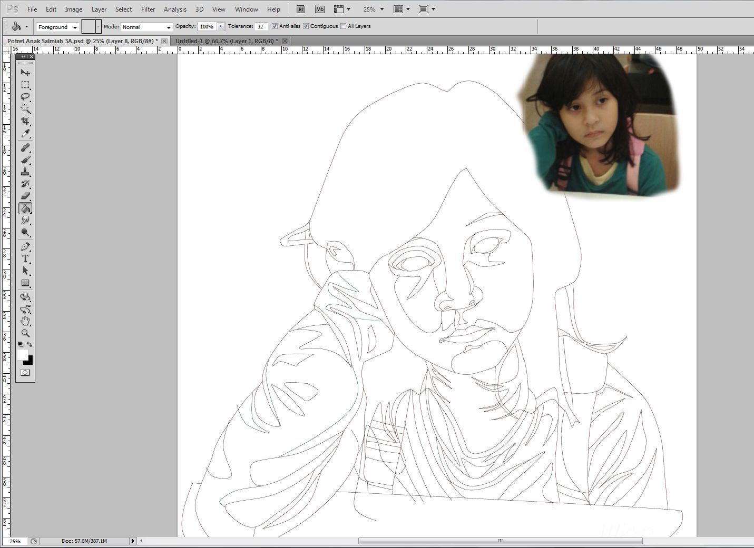This screenshot has width=754, height=548.
Task: Select the Rectangular Marquee tool
Action: (x=25, y=85)
